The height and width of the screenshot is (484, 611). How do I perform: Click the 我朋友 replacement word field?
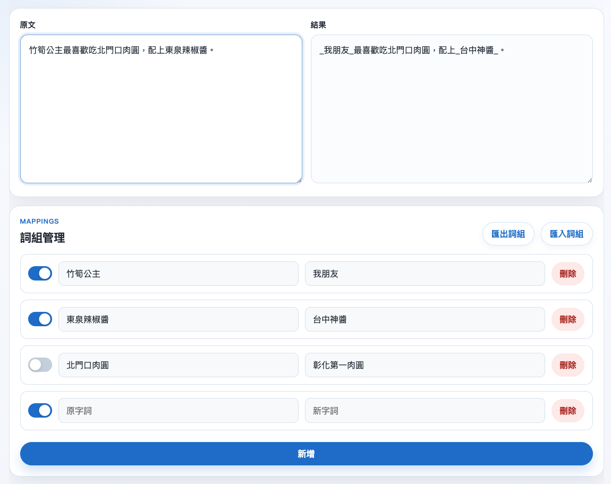424,273
